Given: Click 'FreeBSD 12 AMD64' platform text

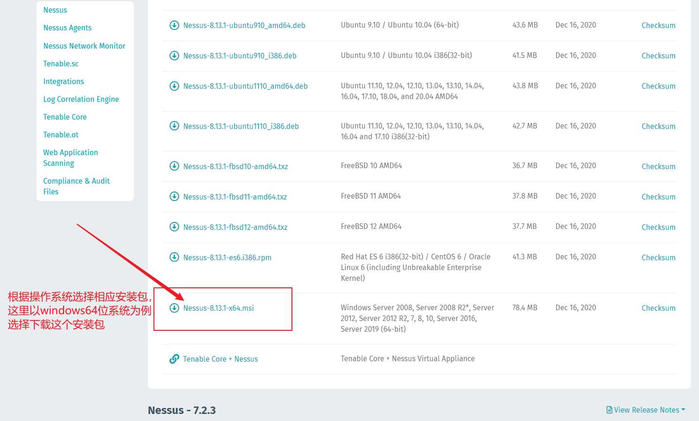Looking at the screenshot, I should click(371, 226).
